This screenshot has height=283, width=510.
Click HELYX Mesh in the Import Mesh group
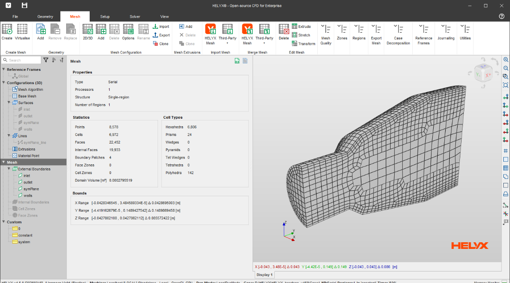(x=210, y=35)
